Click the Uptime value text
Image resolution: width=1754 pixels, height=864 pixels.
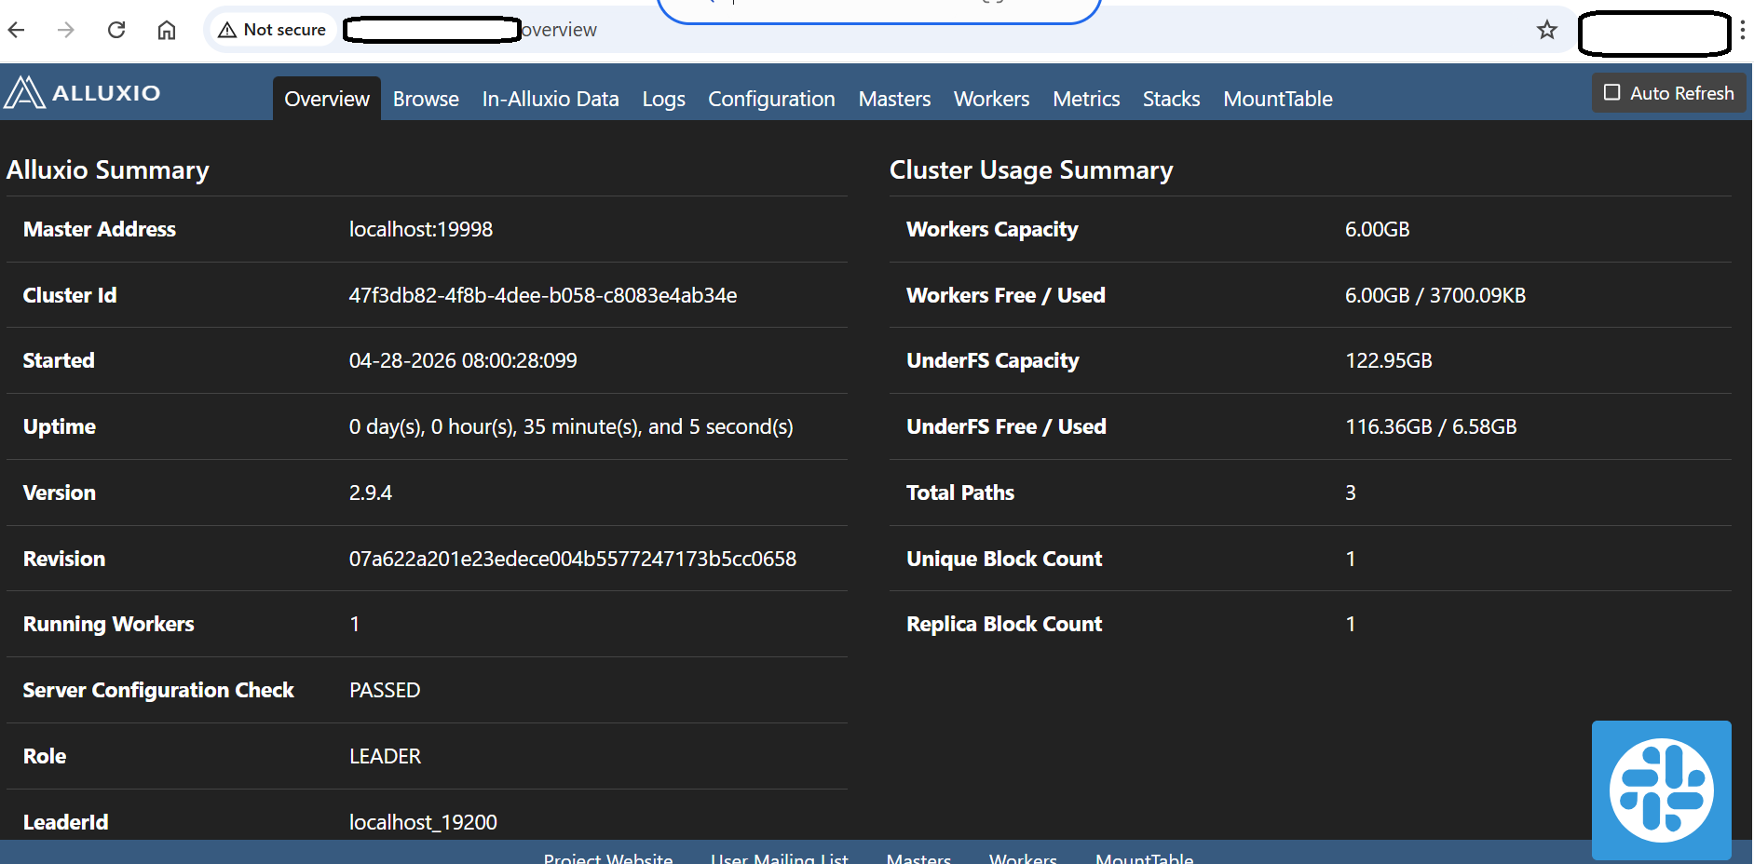click(x=571, y=426)
